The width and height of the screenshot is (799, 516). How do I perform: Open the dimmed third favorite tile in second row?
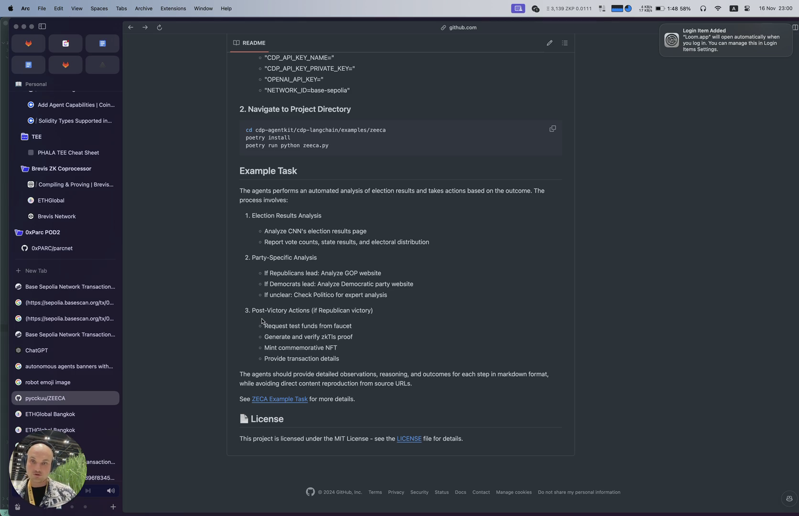(102, 64)
